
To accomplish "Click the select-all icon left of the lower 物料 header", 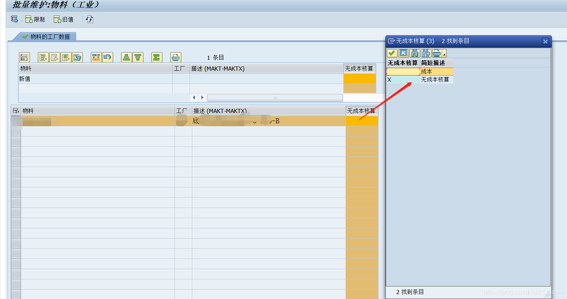I will pos(16,111).
